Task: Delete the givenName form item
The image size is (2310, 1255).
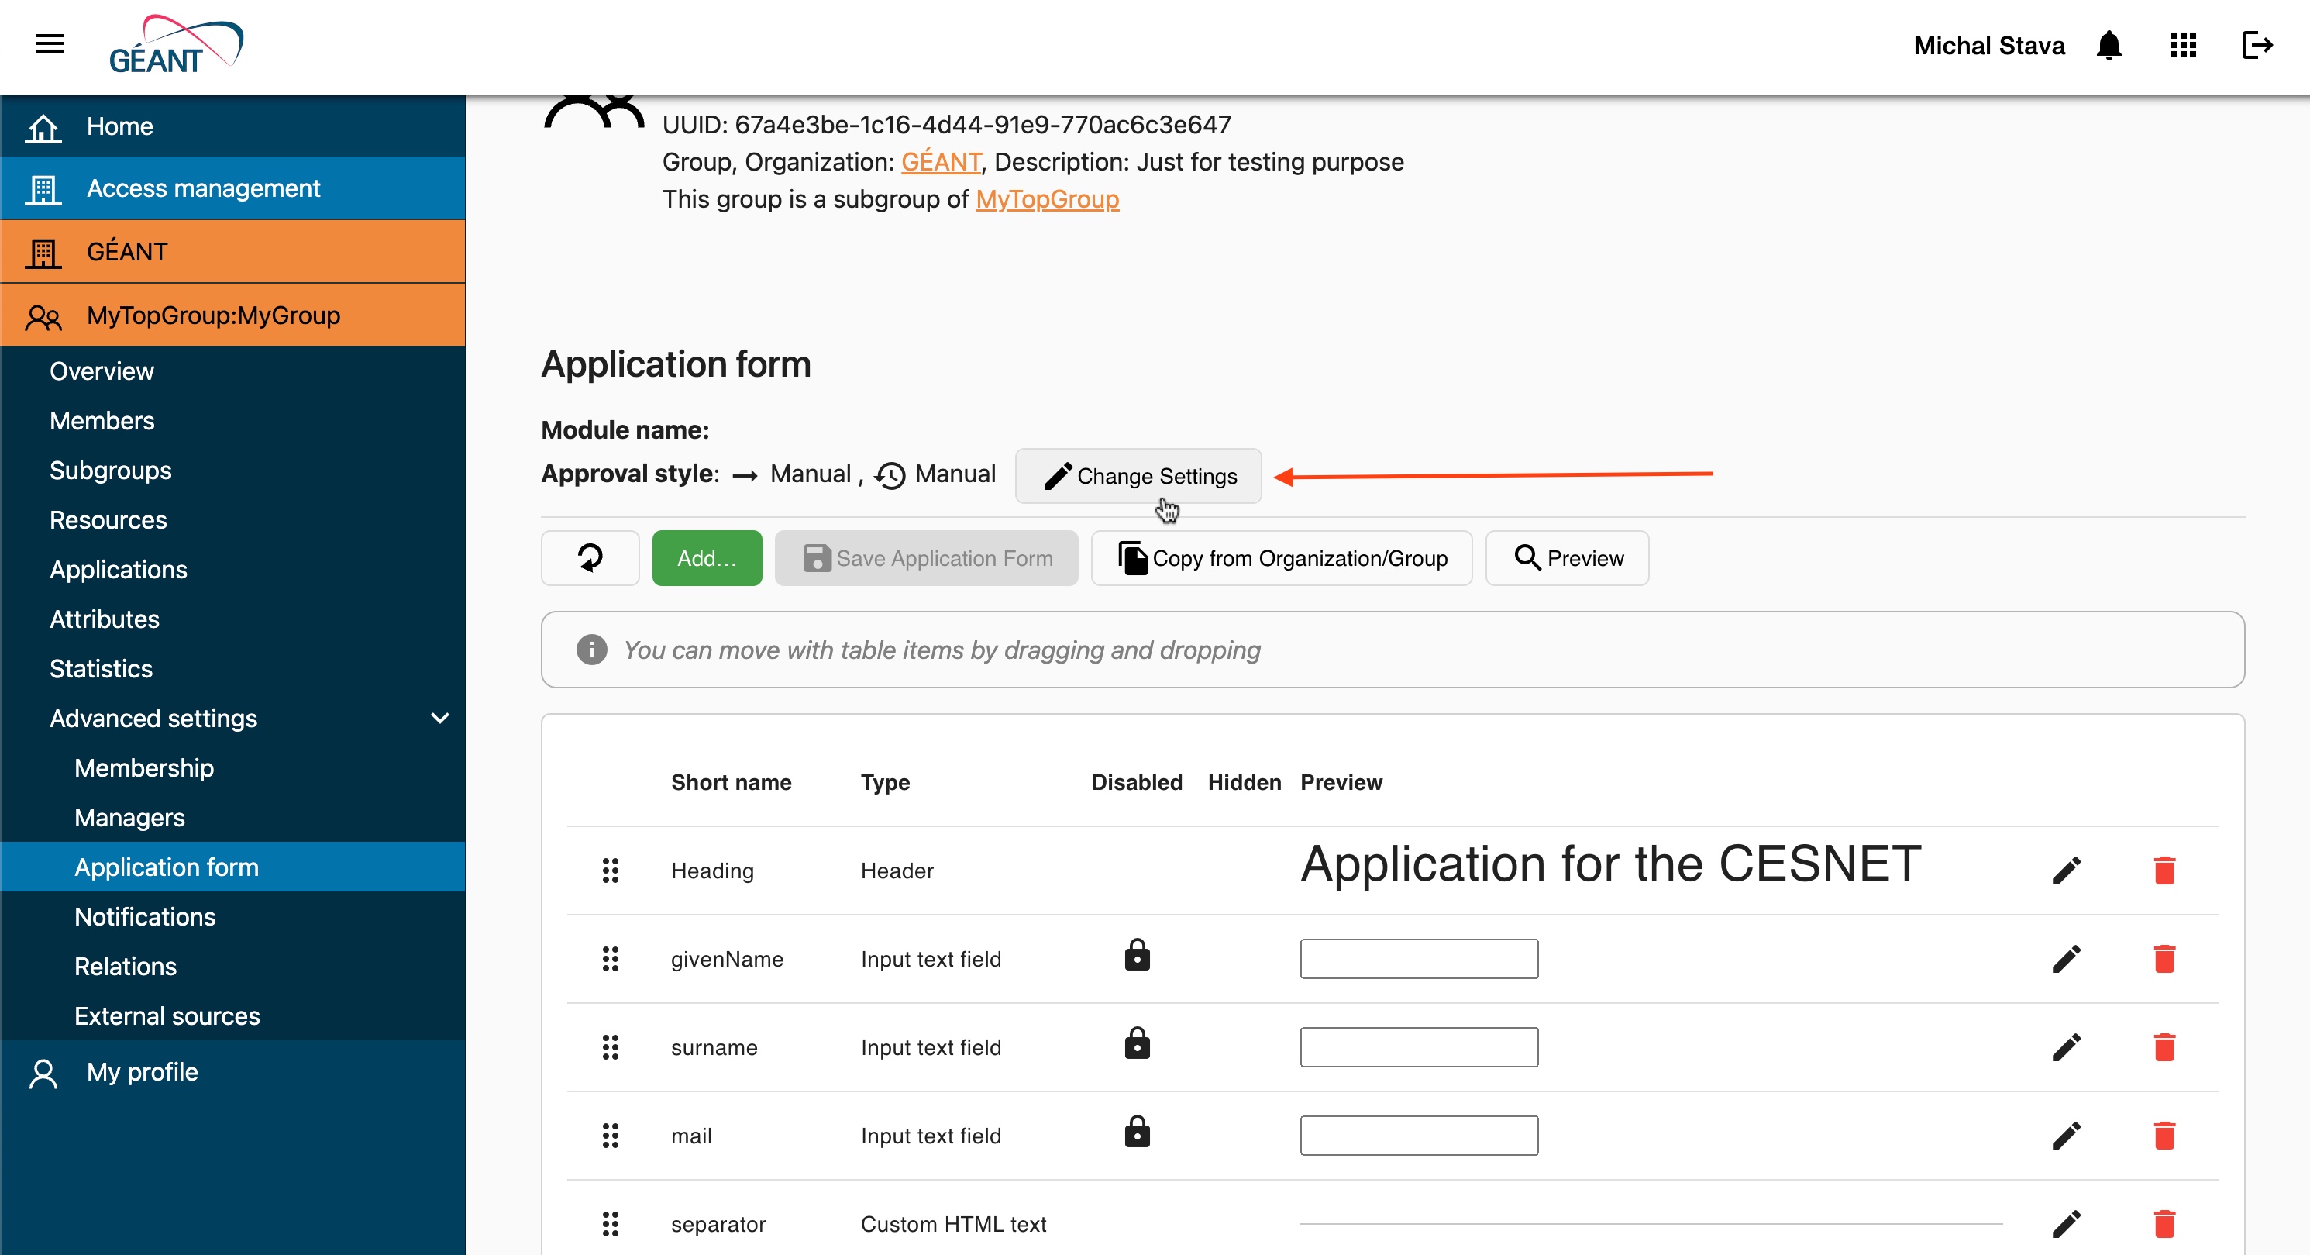Action: click(x=2164, y=959)
